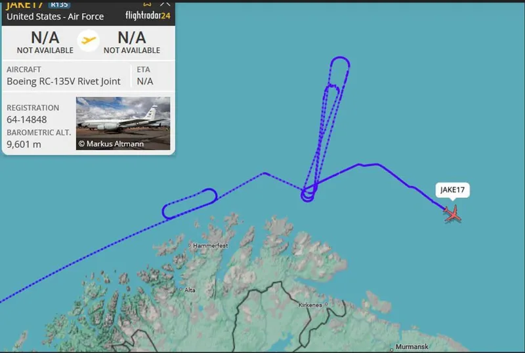Viewport: 525px width, 353px height.
Task: Open the Markus Altmann photo credit
Action: pos(111,143)
